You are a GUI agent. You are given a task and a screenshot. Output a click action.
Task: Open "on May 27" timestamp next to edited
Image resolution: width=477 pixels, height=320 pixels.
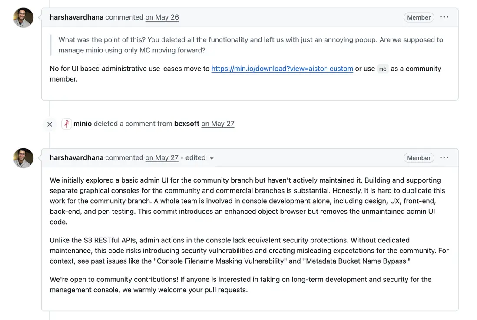[x=162, y=158]
